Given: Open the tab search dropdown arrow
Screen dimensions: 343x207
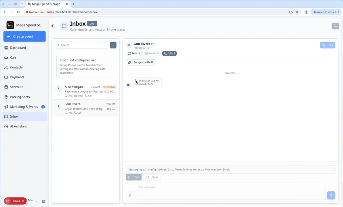Looking at the screenshot, I should pos(22,4).
